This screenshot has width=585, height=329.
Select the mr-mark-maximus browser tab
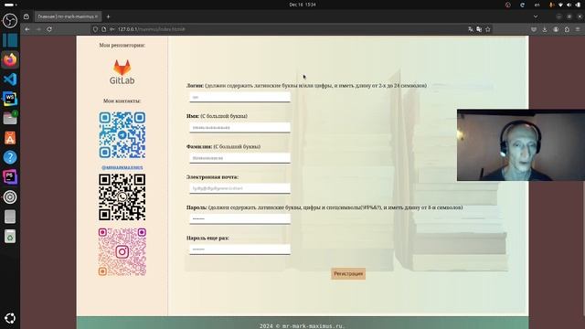68,16
